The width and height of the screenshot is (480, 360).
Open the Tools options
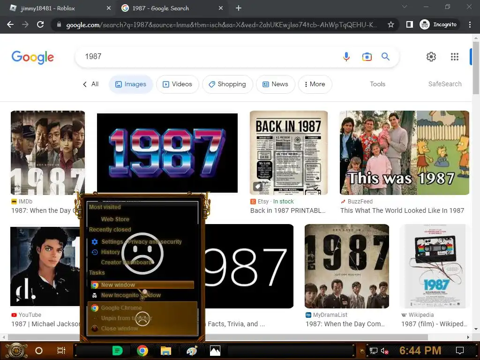377,84
